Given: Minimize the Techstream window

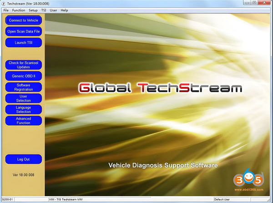Looking at the screenshot, I should (247, 3).
